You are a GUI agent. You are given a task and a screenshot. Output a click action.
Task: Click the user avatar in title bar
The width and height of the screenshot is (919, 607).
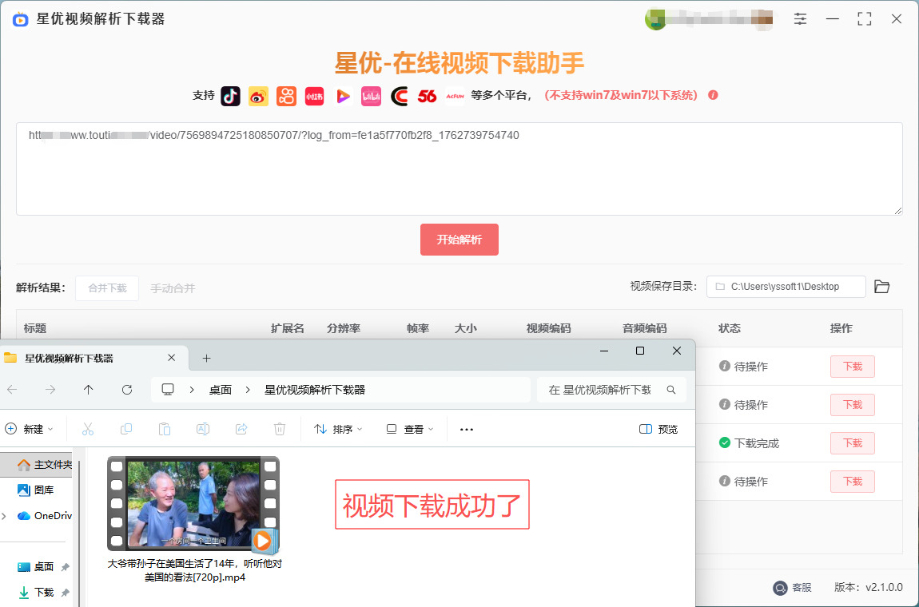[654, 18]
